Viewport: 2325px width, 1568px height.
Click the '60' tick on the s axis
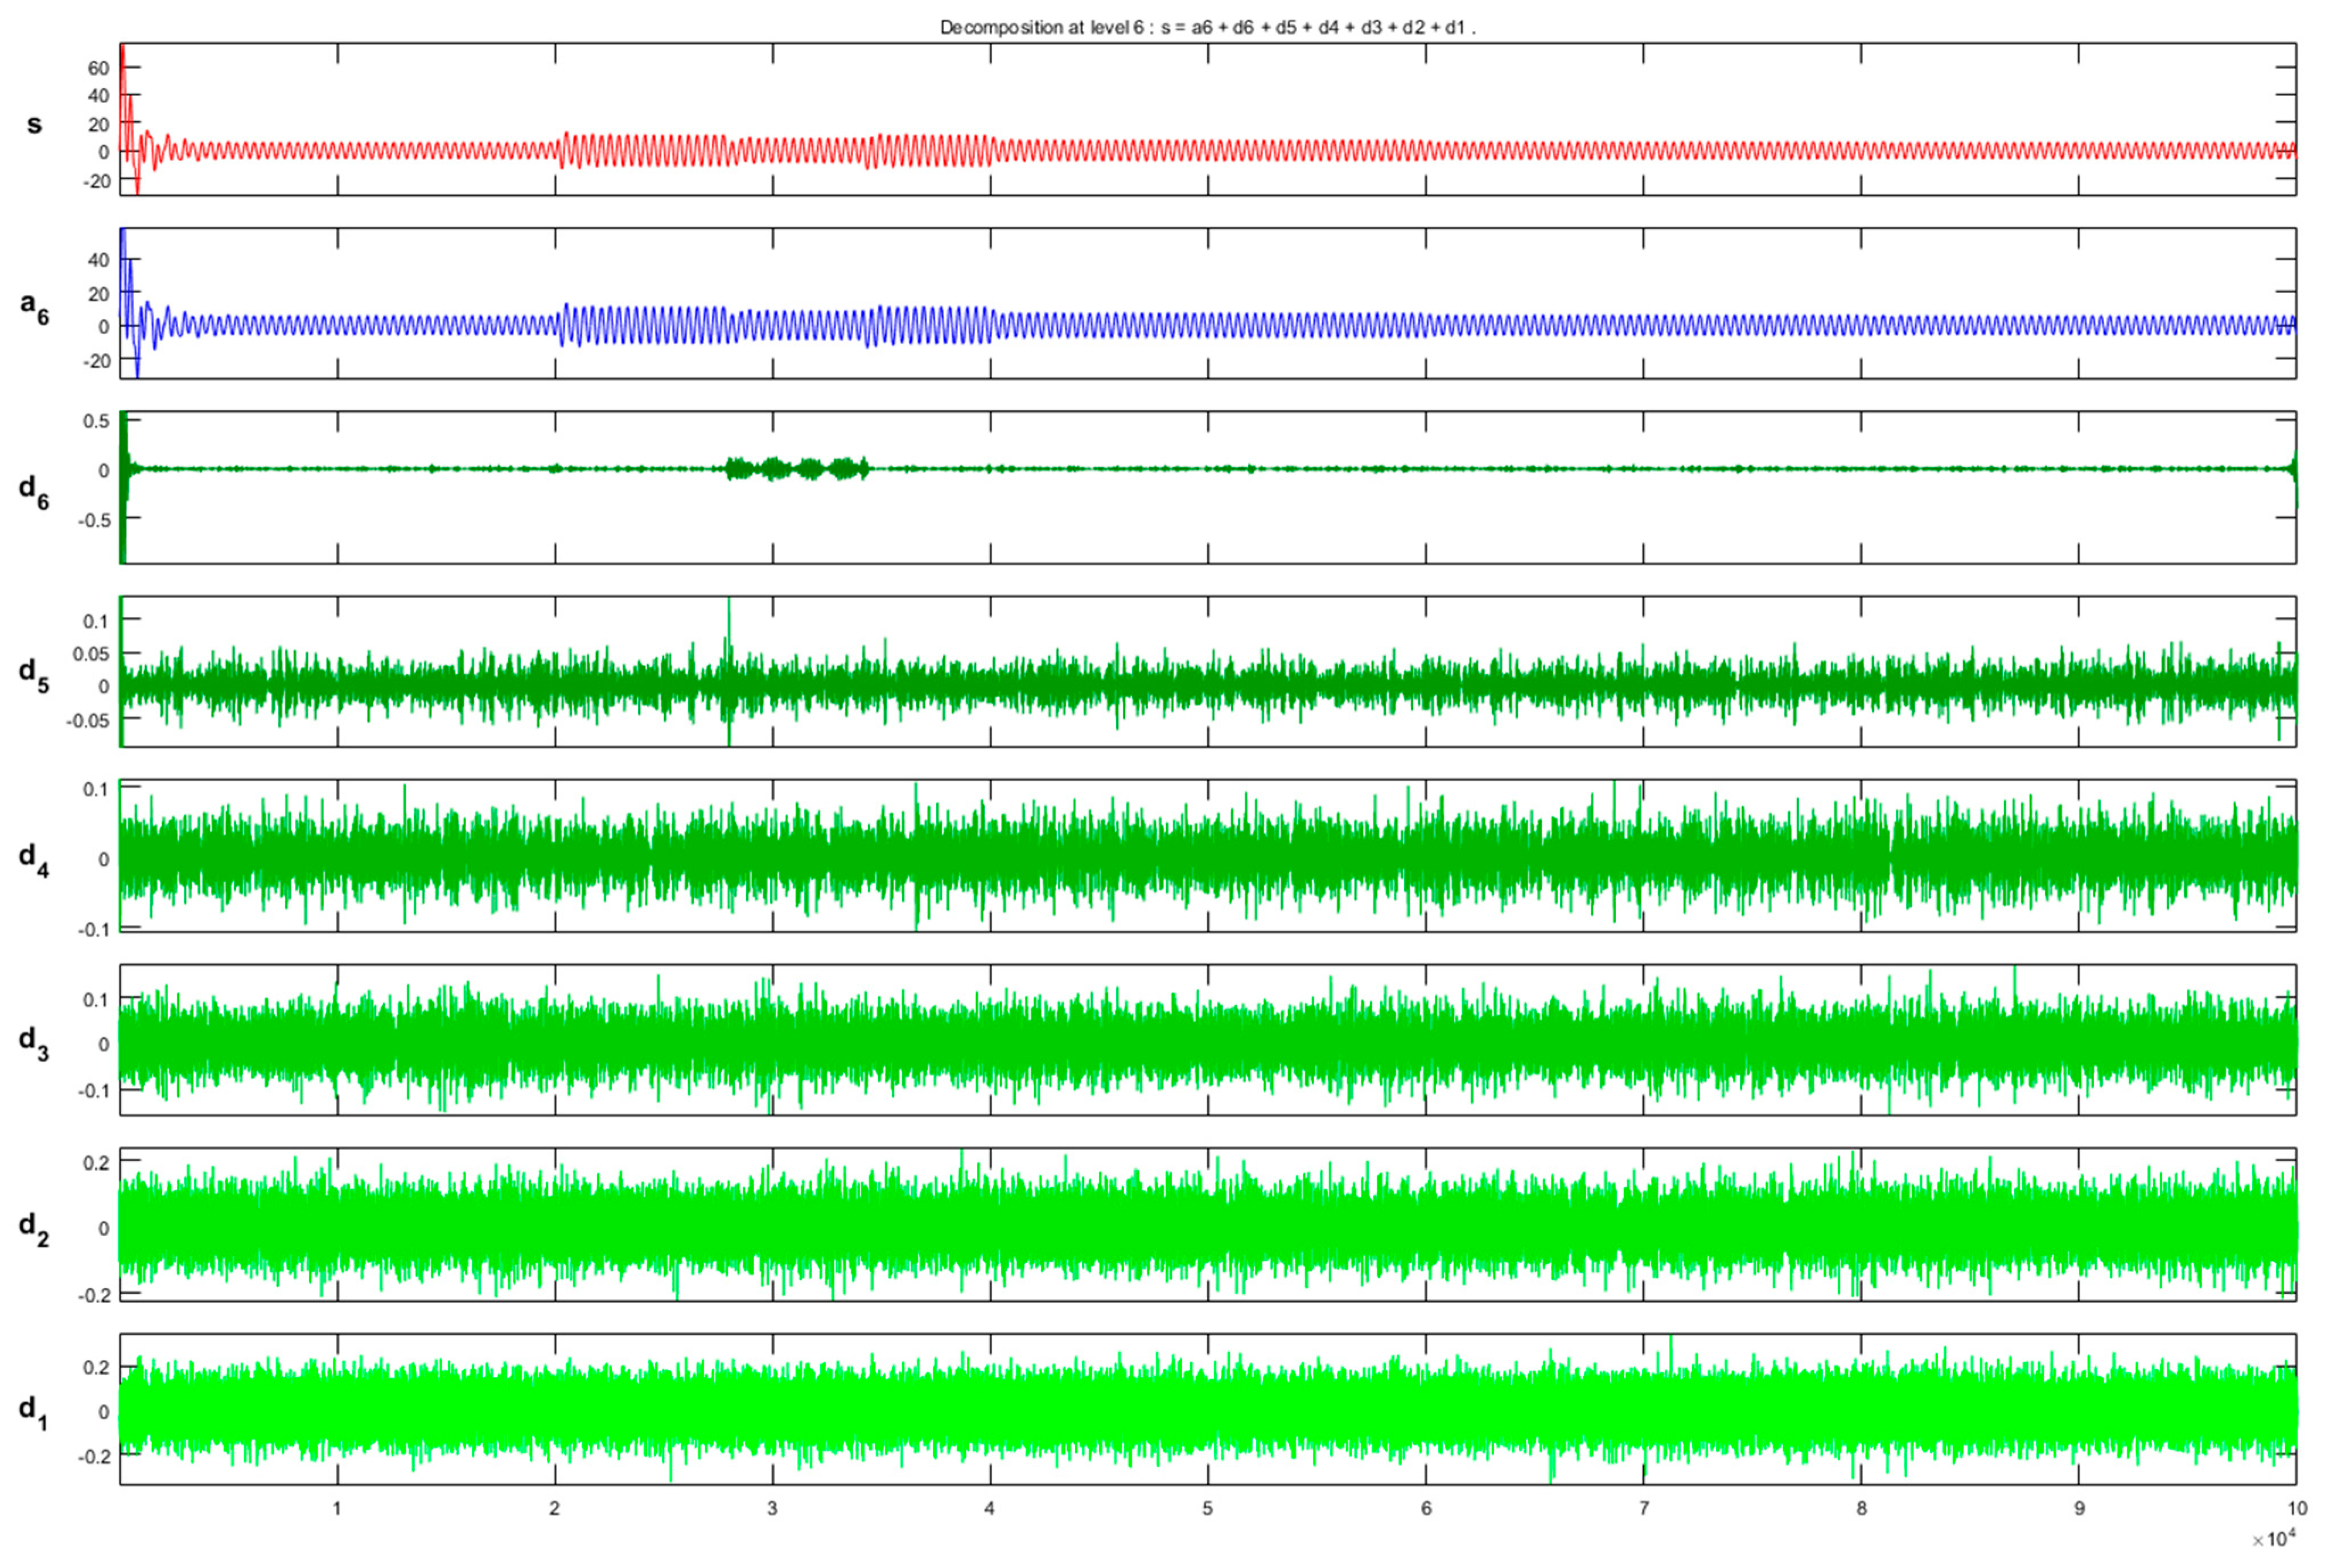(x=98, y=68)
